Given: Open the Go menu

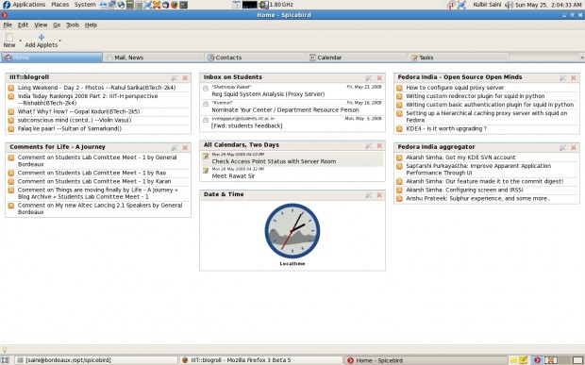Looking at the screenshot, I should tap(57, 25).
